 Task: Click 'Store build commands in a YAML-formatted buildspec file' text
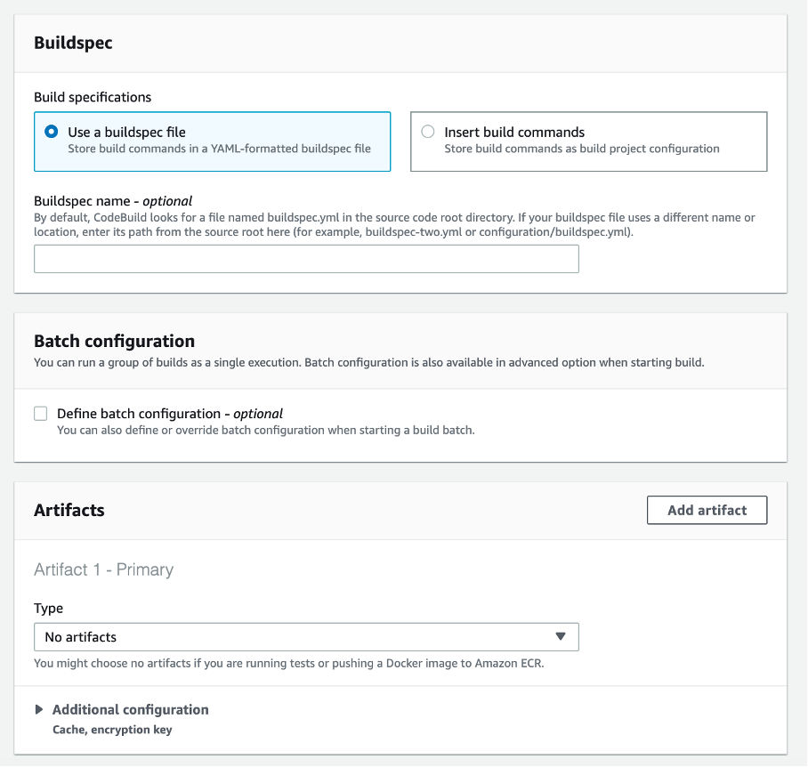[219, 149]
